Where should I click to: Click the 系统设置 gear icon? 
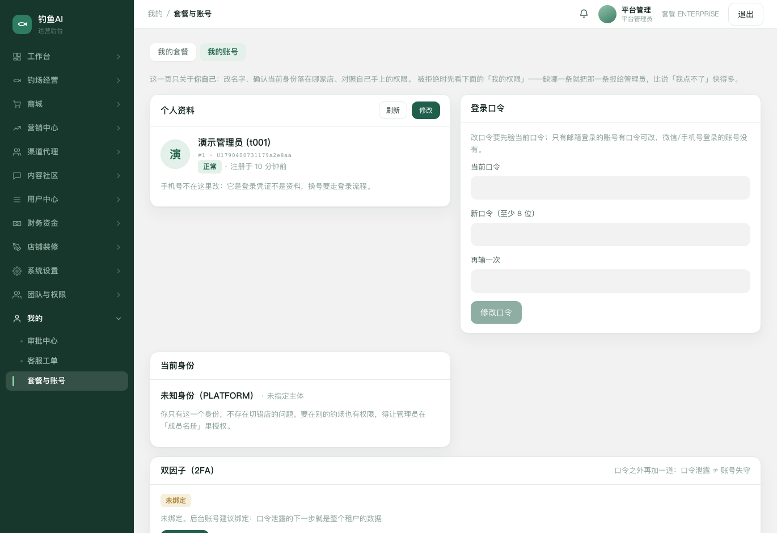click(x=17, y=271)
